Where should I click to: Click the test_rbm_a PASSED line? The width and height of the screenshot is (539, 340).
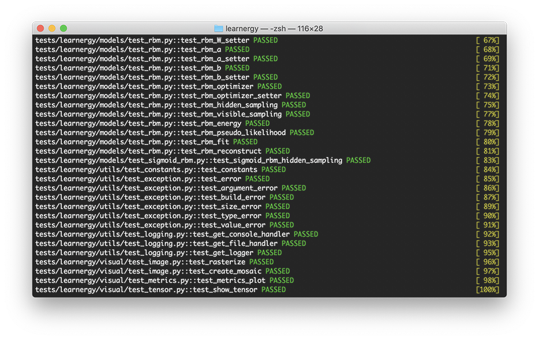tap(143, 50)
